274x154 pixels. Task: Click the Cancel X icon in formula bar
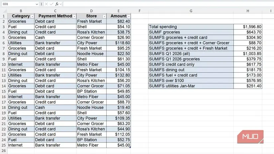click(46, 4)
